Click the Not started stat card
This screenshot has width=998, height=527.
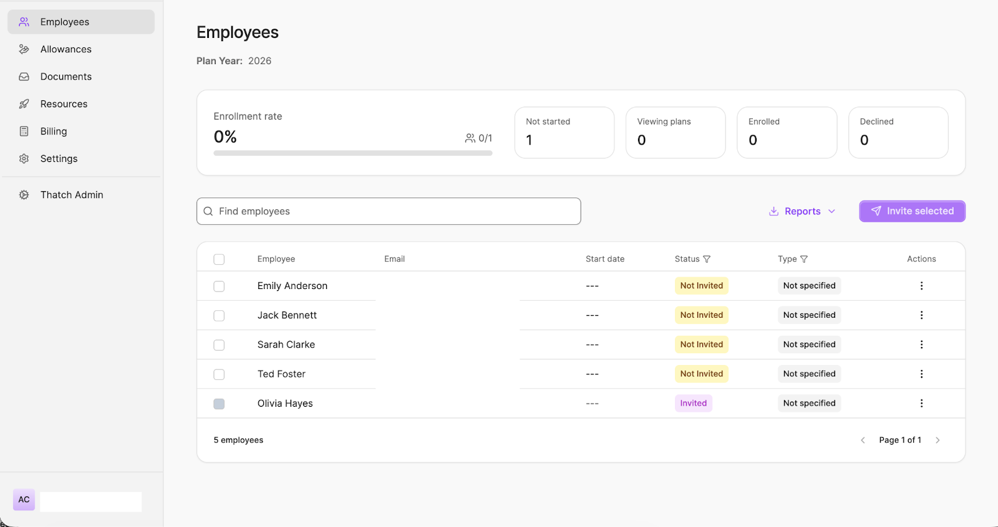(x=564, y=132)
